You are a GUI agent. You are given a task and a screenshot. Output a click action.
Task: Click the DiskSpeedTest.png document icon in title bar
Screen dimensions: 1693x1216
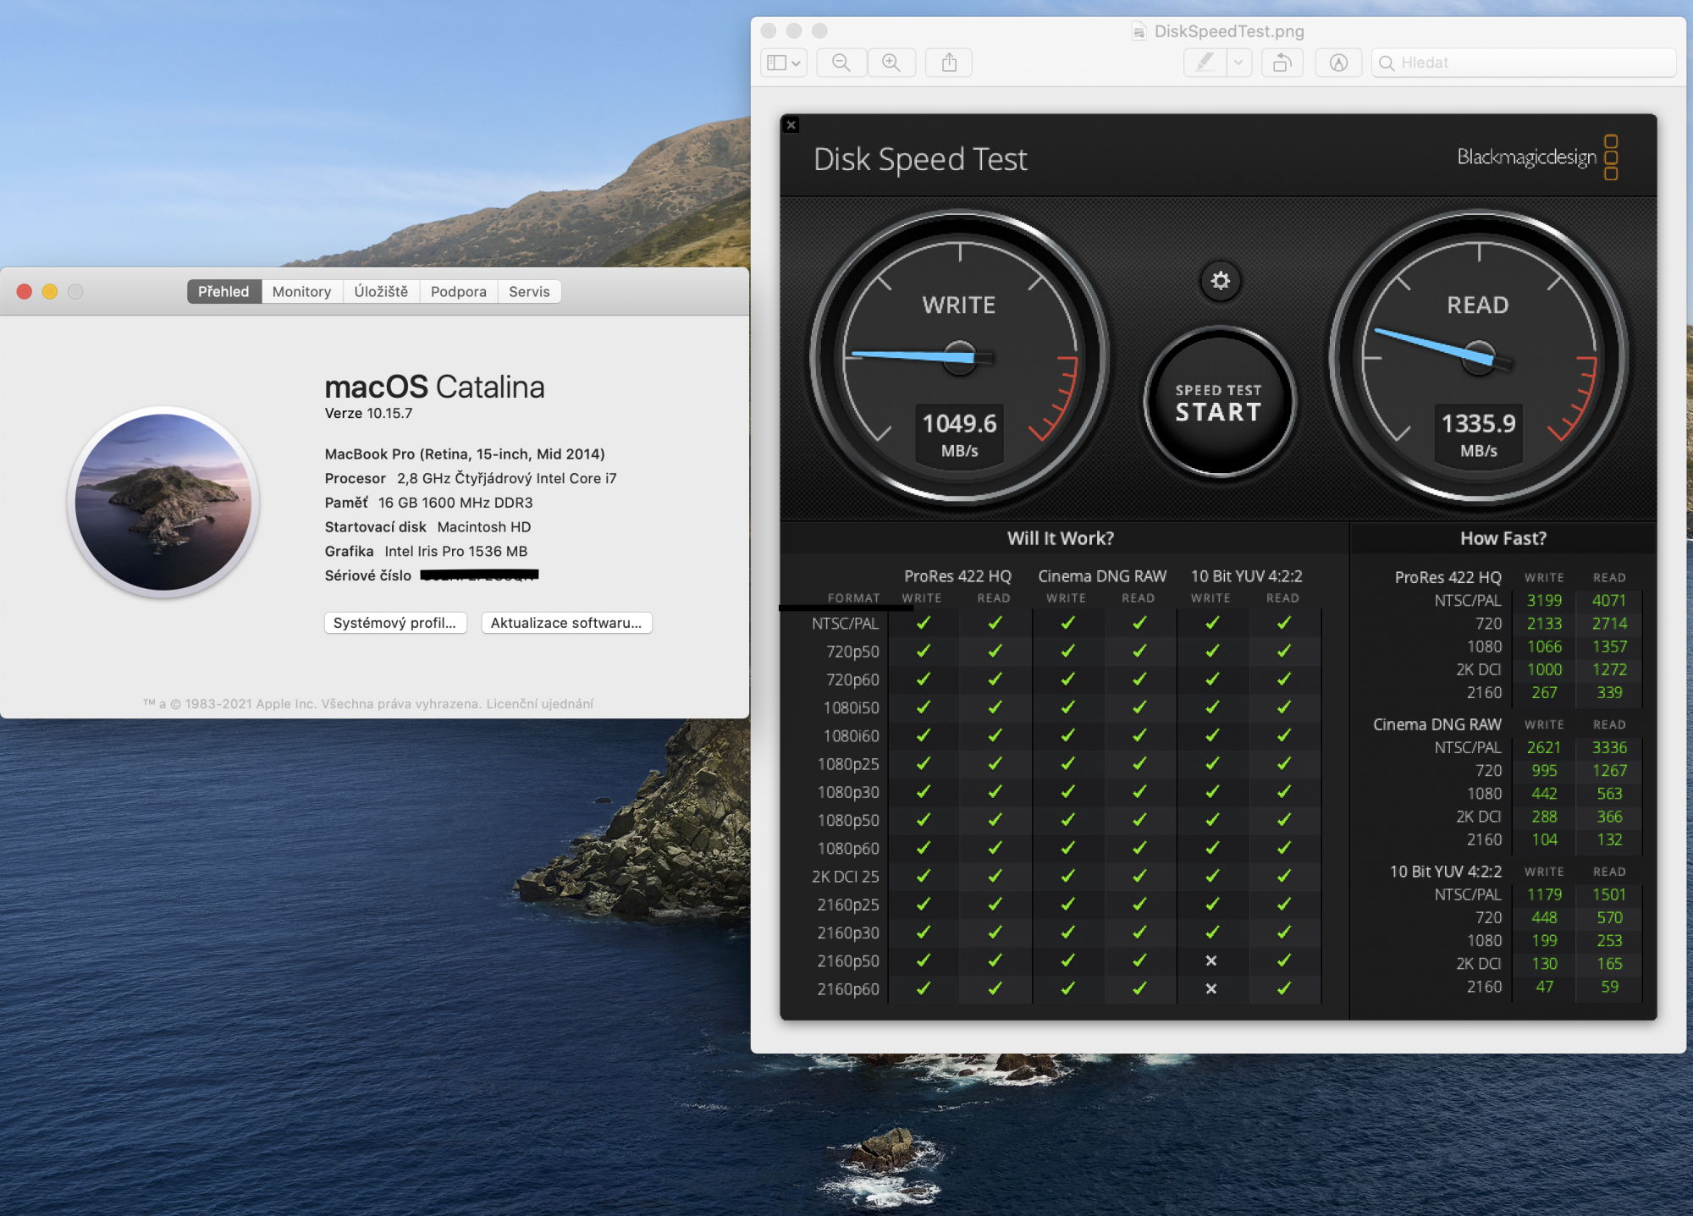1139,31
